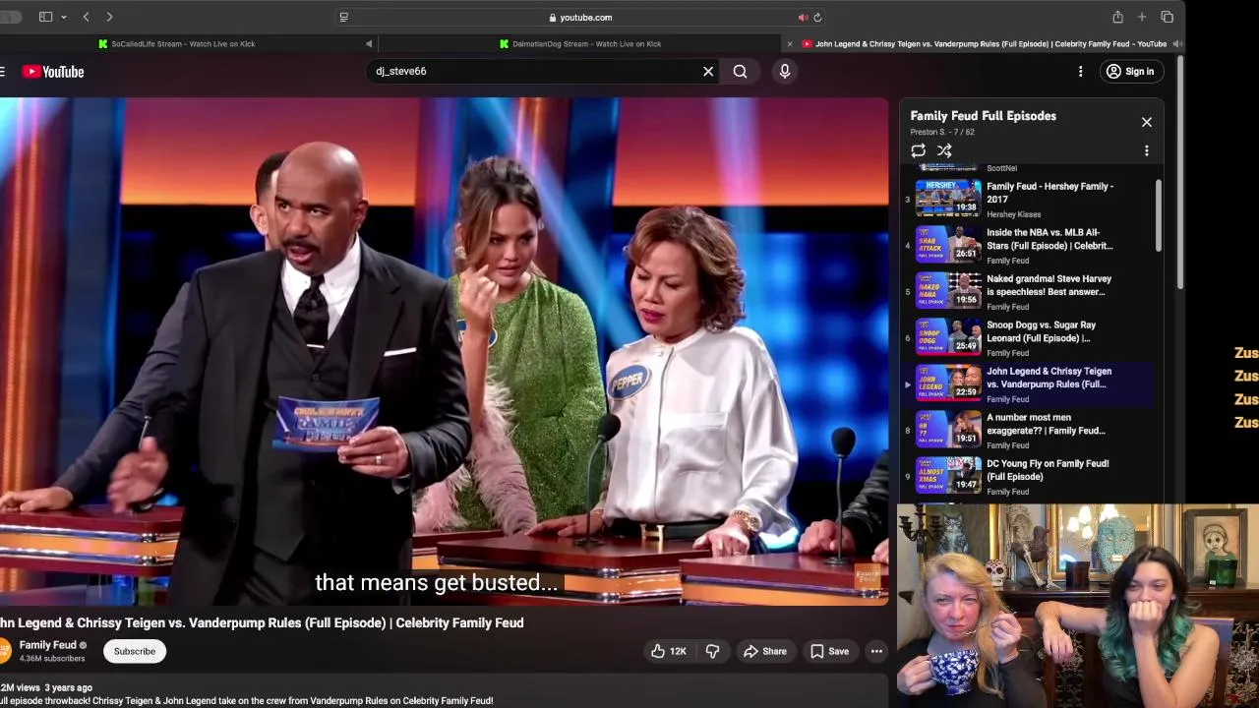This screenshot has height=708, width=1259.
Task: Select the Celebrity Family Feud YouTube tab
Action: point(990,43)
